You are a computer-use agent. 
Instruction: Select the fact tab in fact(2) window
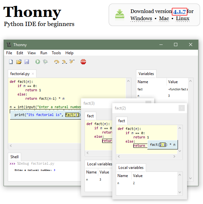tap(122, 121)
